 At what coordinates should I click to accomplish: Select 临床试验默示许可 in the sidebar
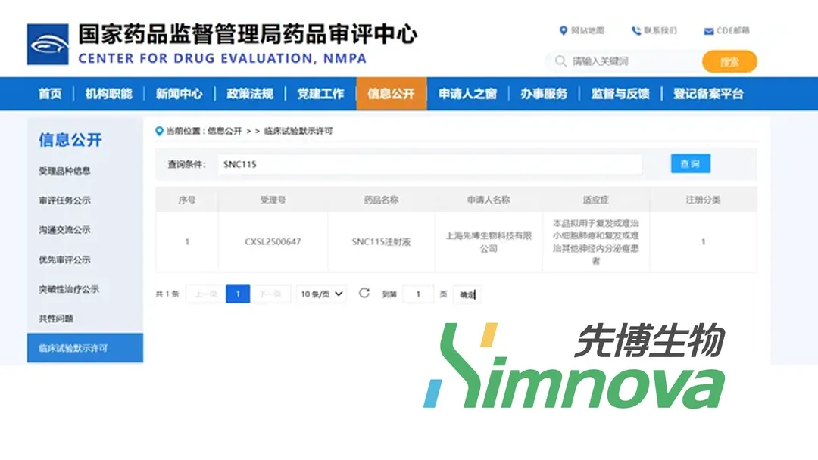(x=73, y=349)
